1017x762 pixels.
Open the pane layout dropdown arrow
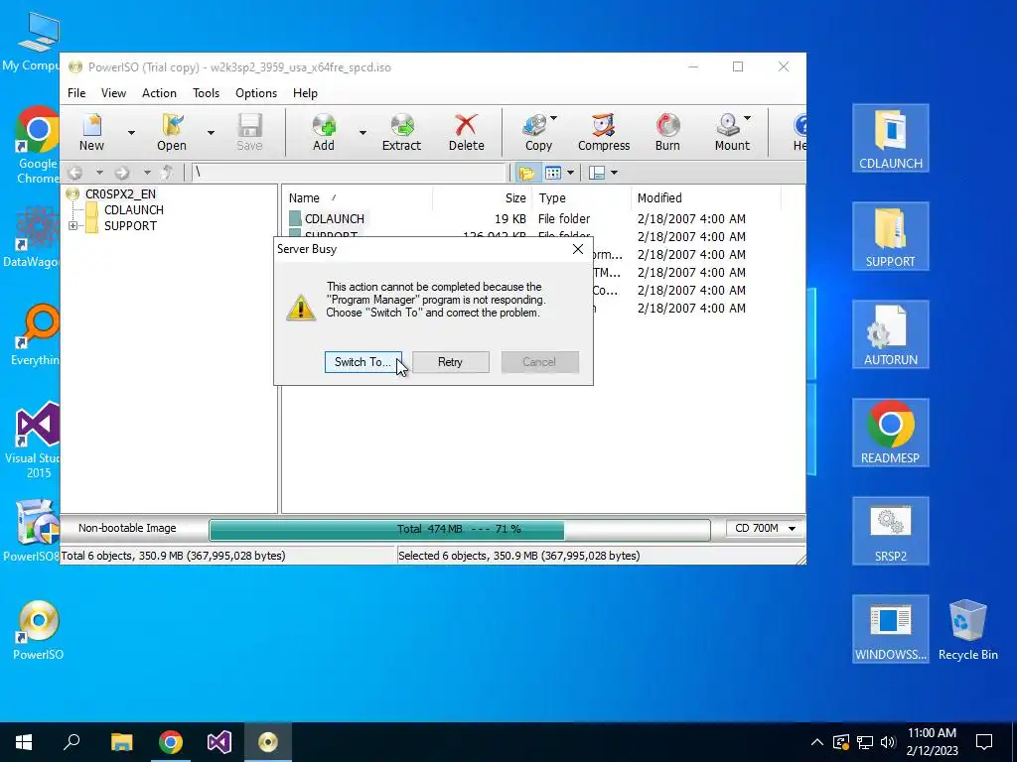coord(614,173)
